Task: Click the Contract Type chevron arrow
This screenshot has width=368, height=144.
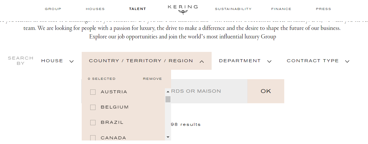Action: [x=347, y=61]
